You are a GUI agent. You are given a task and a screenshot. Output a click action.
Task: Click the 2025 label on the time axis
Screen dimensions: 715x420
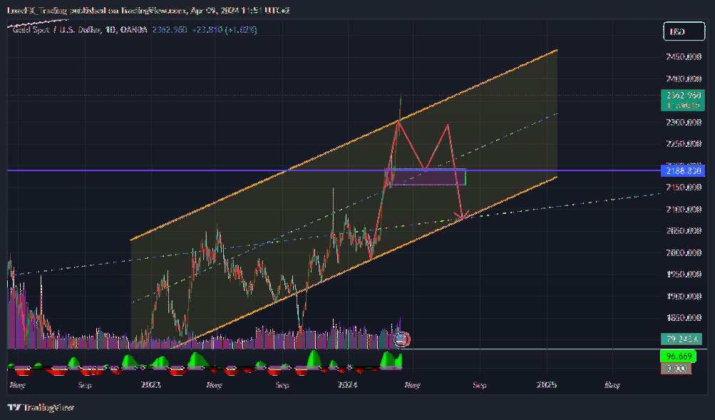[x=546, y=385]
